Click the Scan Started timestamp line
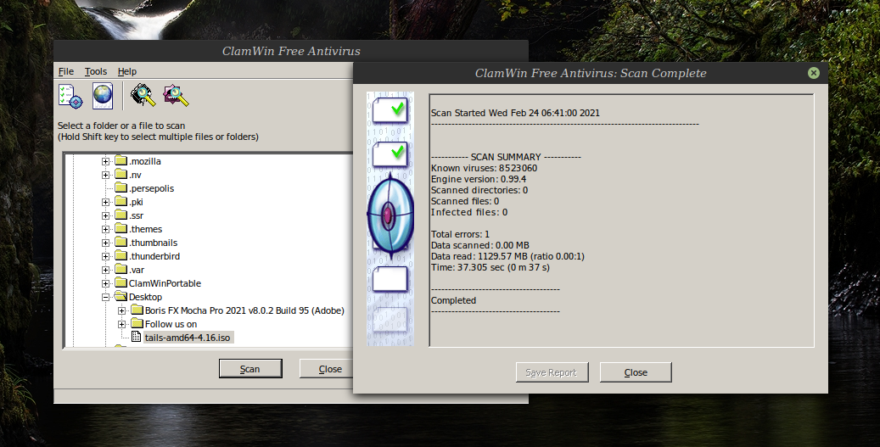 tap(515, 113)
